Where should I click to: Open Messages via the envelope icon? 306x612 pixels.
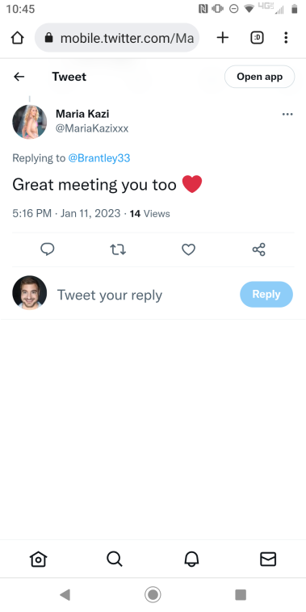point(268,559)
